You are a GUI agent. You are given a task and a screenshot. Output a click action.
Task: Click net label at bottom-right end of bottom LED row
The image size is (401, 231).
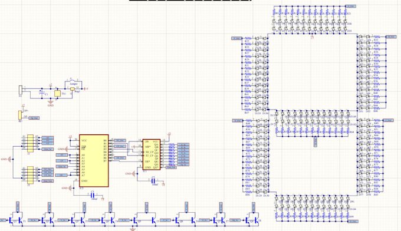click(x=353, y=222)
